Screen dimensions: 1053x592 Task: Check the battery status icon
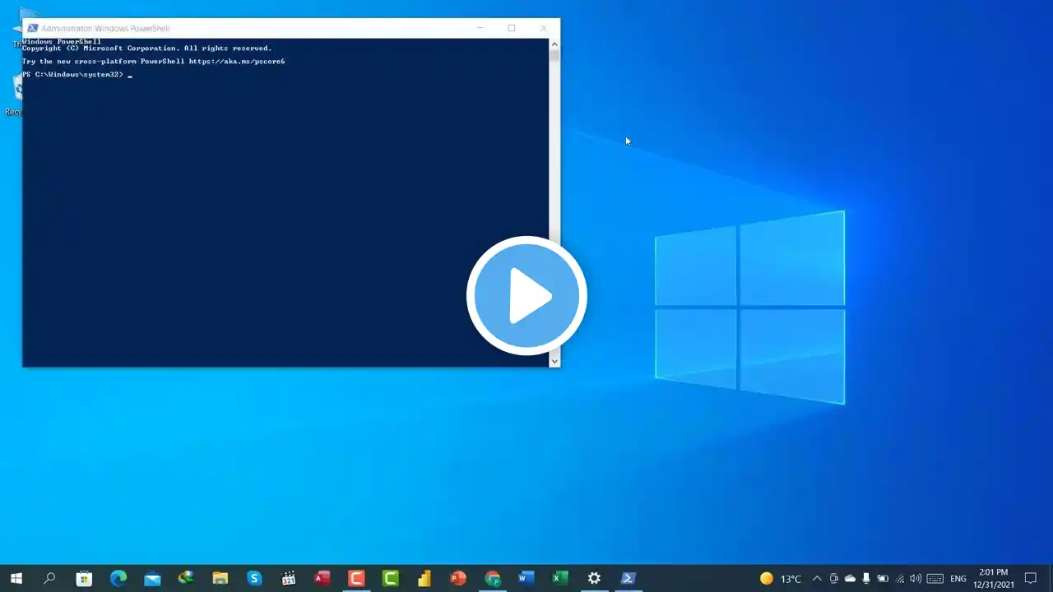[883, 579]
